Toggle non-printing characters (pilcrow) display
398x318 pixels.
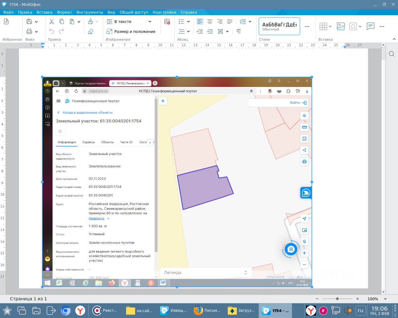click(x=238, y=31)
